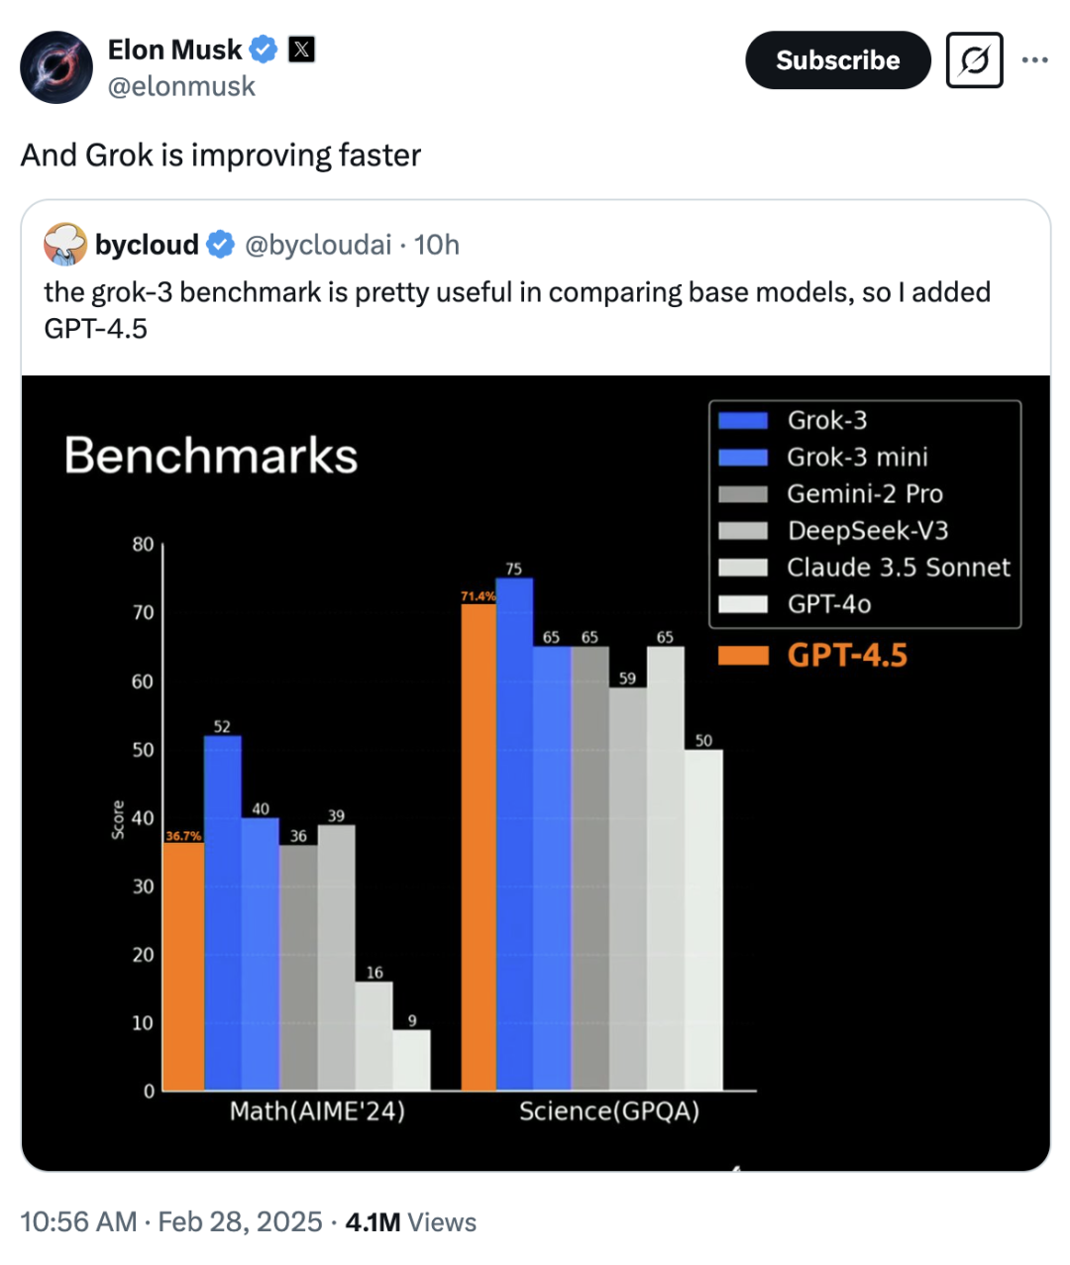Click the orange GPT-4.5 legend swatch
Image resolution: width=1070 pixels, height=1265 pixels.
tap(743, 655)
